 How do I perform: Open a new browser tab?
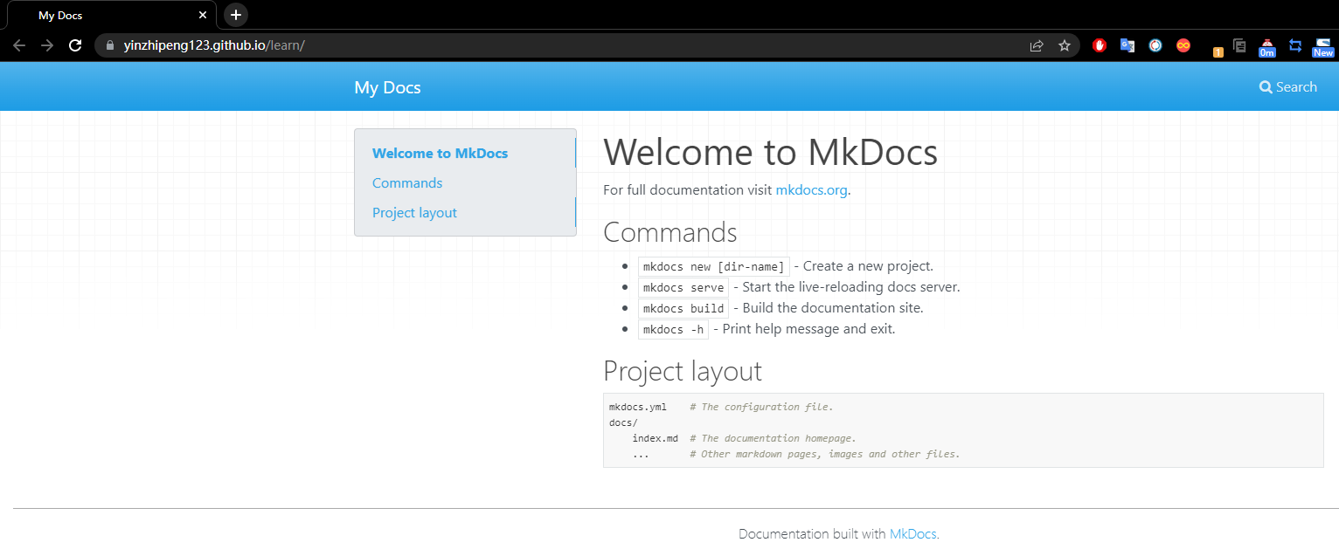(x=236, y=15)
